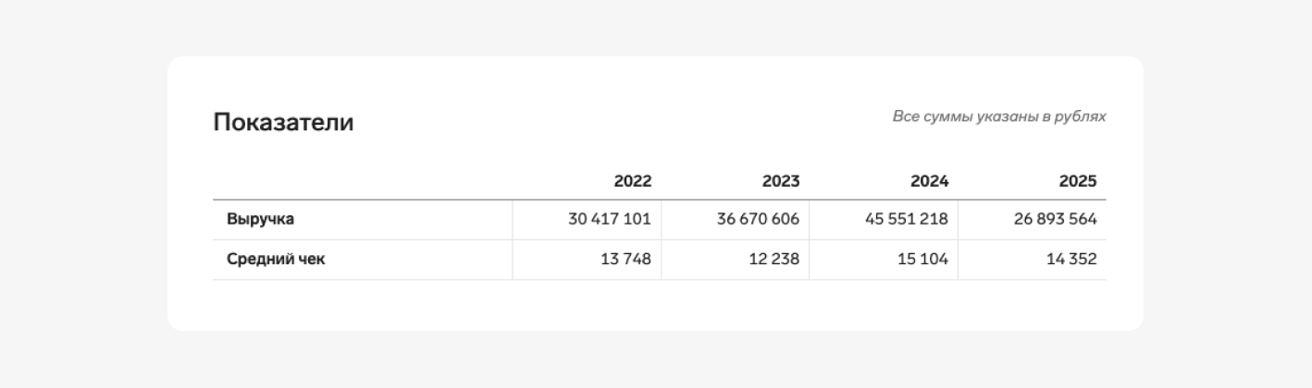Click the gray background outside the card

point(83,194)
